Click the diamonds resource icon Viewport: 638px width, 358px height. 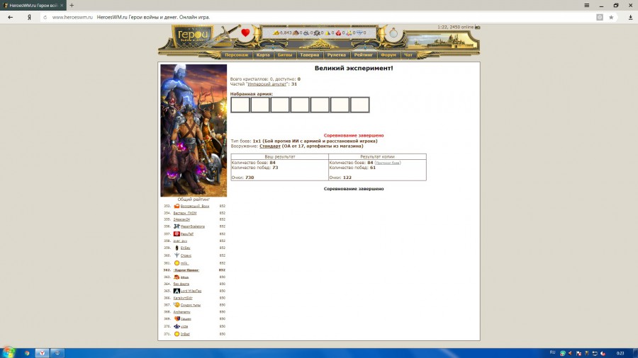coord(359,33)
